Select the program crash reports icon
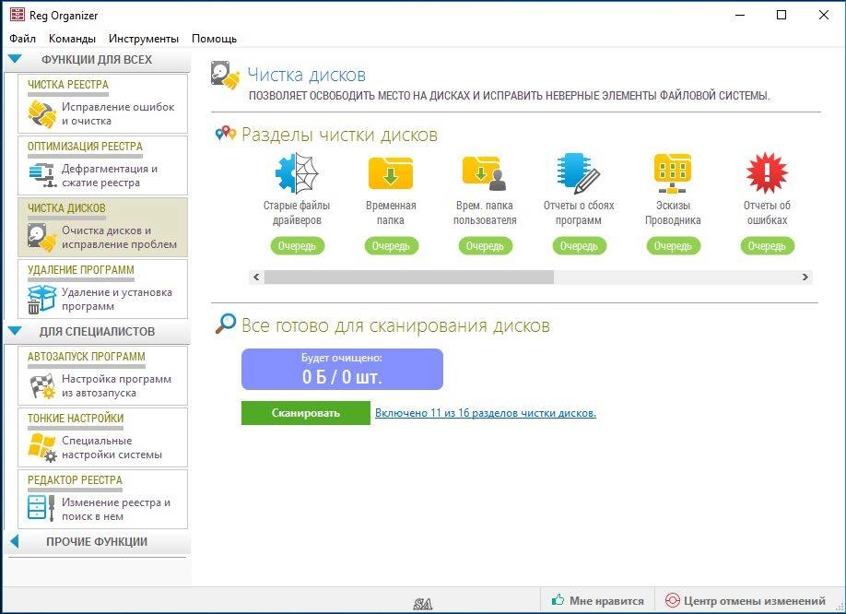Image resolution: width=846 pixels, height=614 pixels. click(578, 173)
